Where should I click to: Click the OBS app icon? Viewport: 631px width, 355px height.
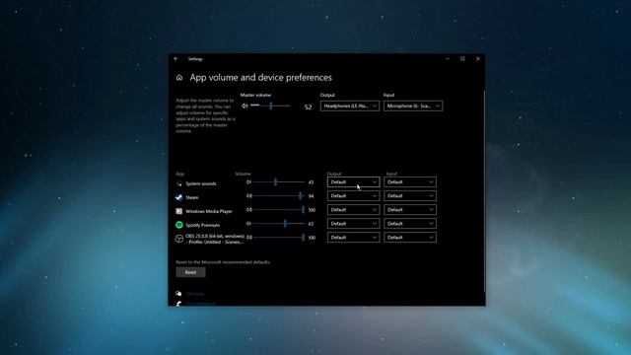coord(179,239)
